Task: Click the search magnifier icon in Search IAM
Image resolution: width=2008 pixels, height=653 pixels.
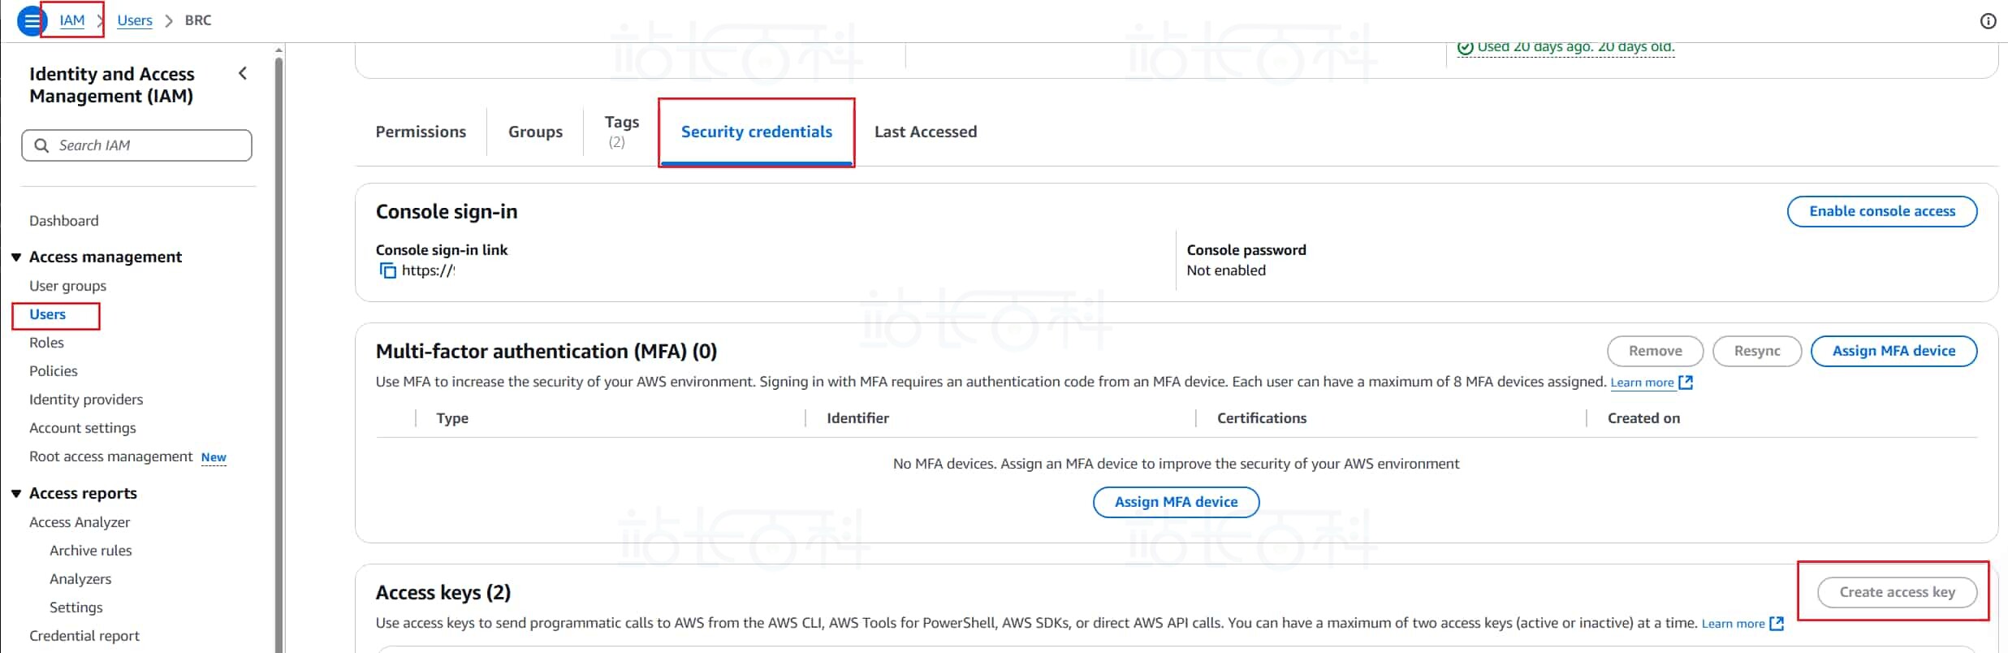Action: (41, 145)
